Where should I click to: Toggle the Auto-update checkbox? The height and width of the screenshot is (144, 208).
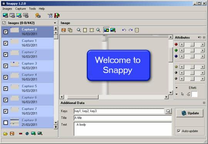click(x=179, y=131)
